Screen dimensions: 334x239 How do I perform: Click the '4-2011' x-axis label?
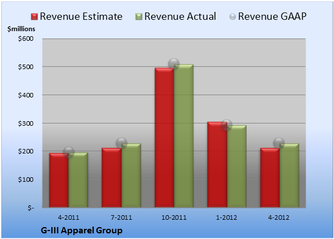coord(69,217)
